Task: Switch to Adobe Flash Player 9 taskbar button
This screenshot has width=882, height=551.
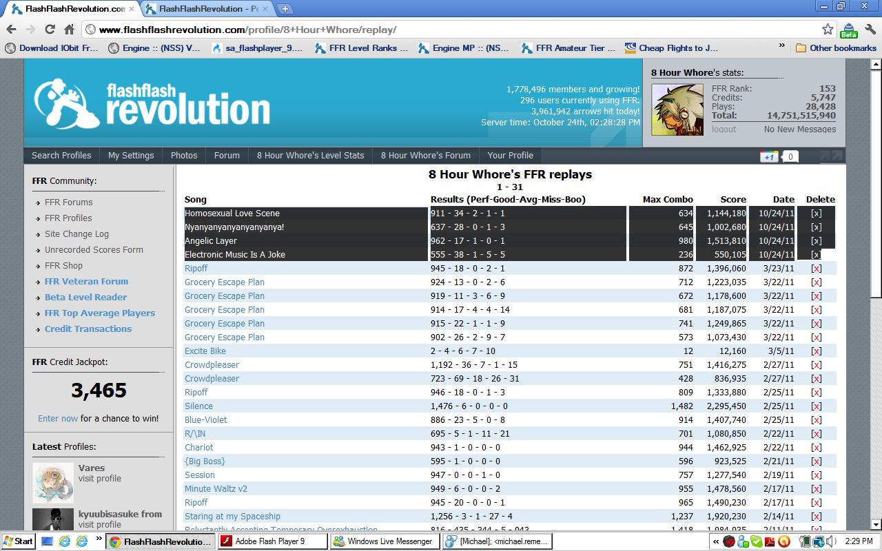Action: 273,541
